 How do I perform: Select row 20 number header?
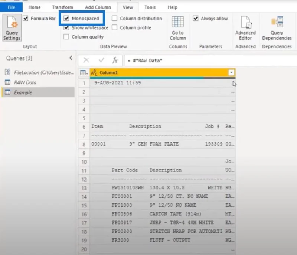[84, 249]
